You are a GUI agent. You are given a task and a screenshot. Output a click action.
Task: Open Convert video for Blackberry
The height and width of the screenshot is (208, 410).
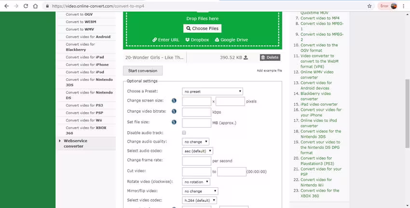[x=80, y=47]
